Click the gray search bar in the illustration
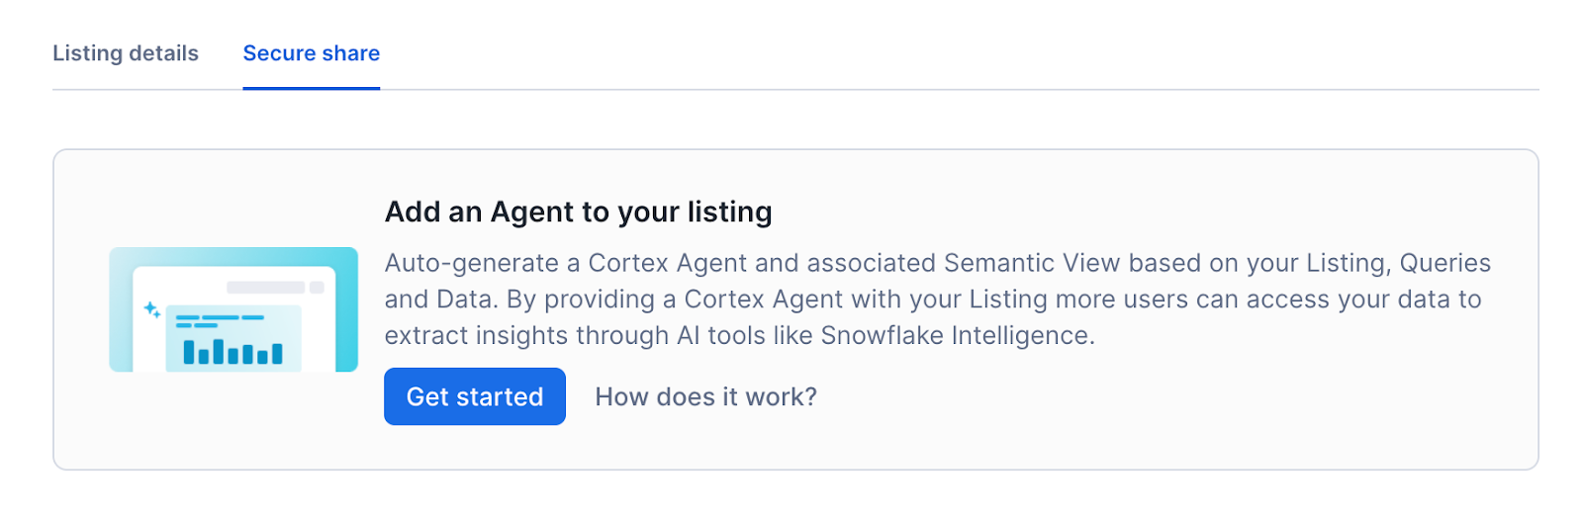 [265, 288]
